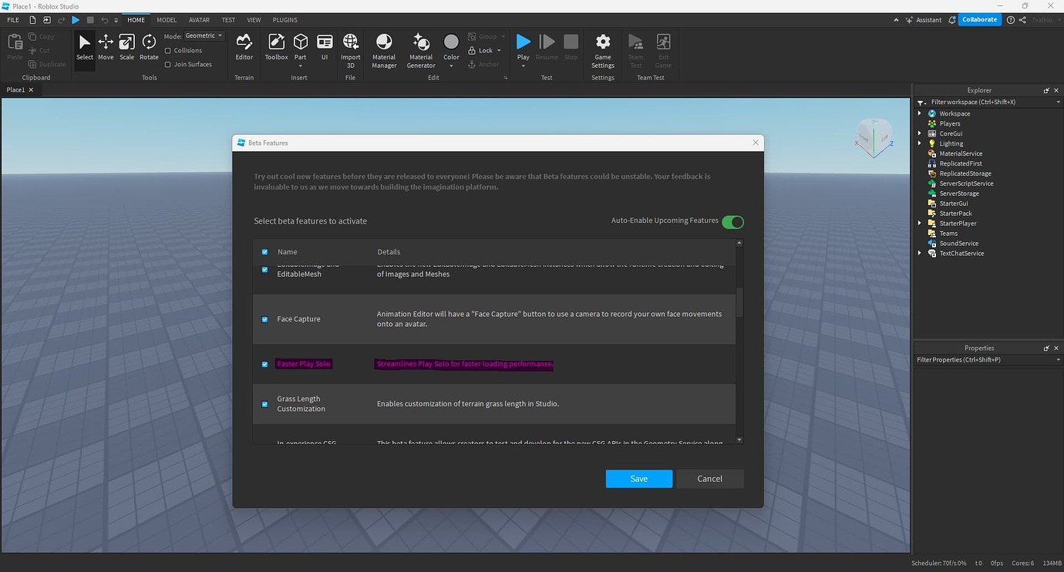Switch to the PLUGINS tab
The height and width of the screenshot is (572, 1064).
(x=285, y=20)
